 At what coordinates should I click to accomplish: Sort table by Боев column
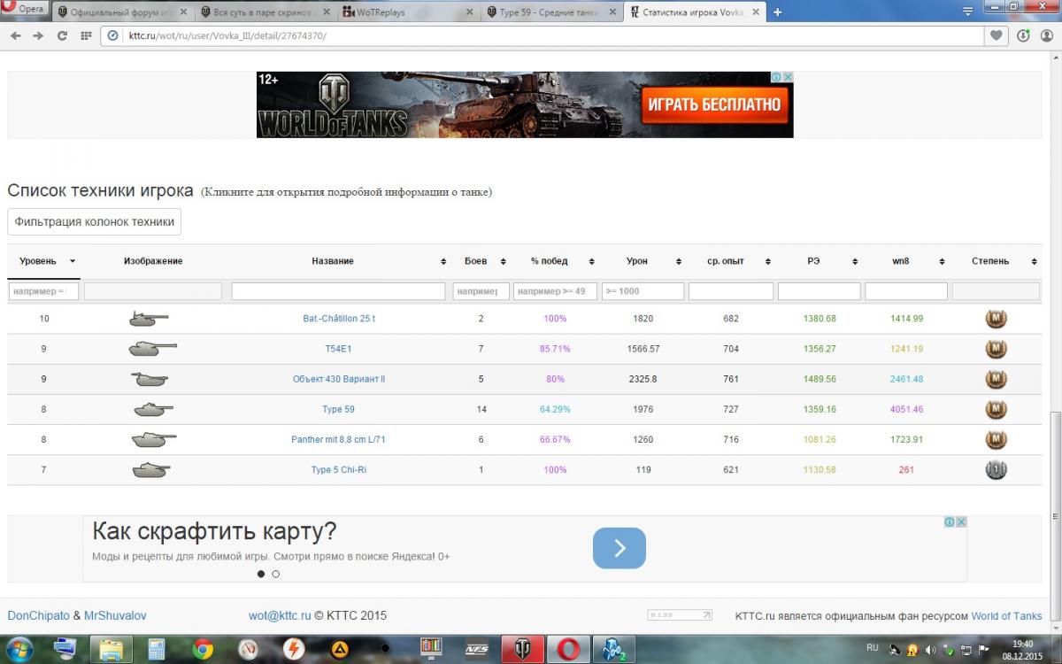coord(481,261)
